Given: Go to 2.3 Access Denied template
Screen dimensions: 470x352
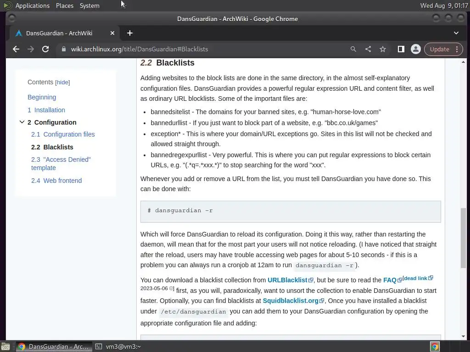Looking at the screenshot, I should click(x=61, y=164).
